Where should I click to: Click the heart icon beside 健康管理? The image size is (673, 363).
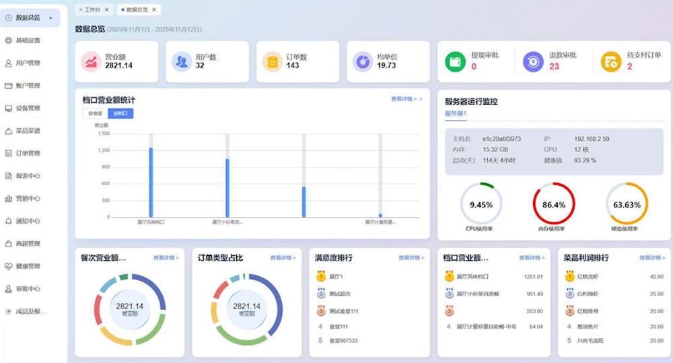pyautogui.click(x=8, y=266)
